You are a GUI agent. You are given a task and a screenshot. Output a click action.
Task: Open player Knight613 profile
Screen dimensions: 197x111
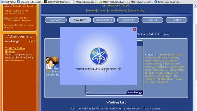[x=161, y=67]
